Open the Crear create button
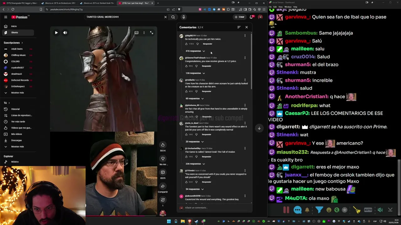This screenshot has height=225, width=401. (x=239, y=17)
